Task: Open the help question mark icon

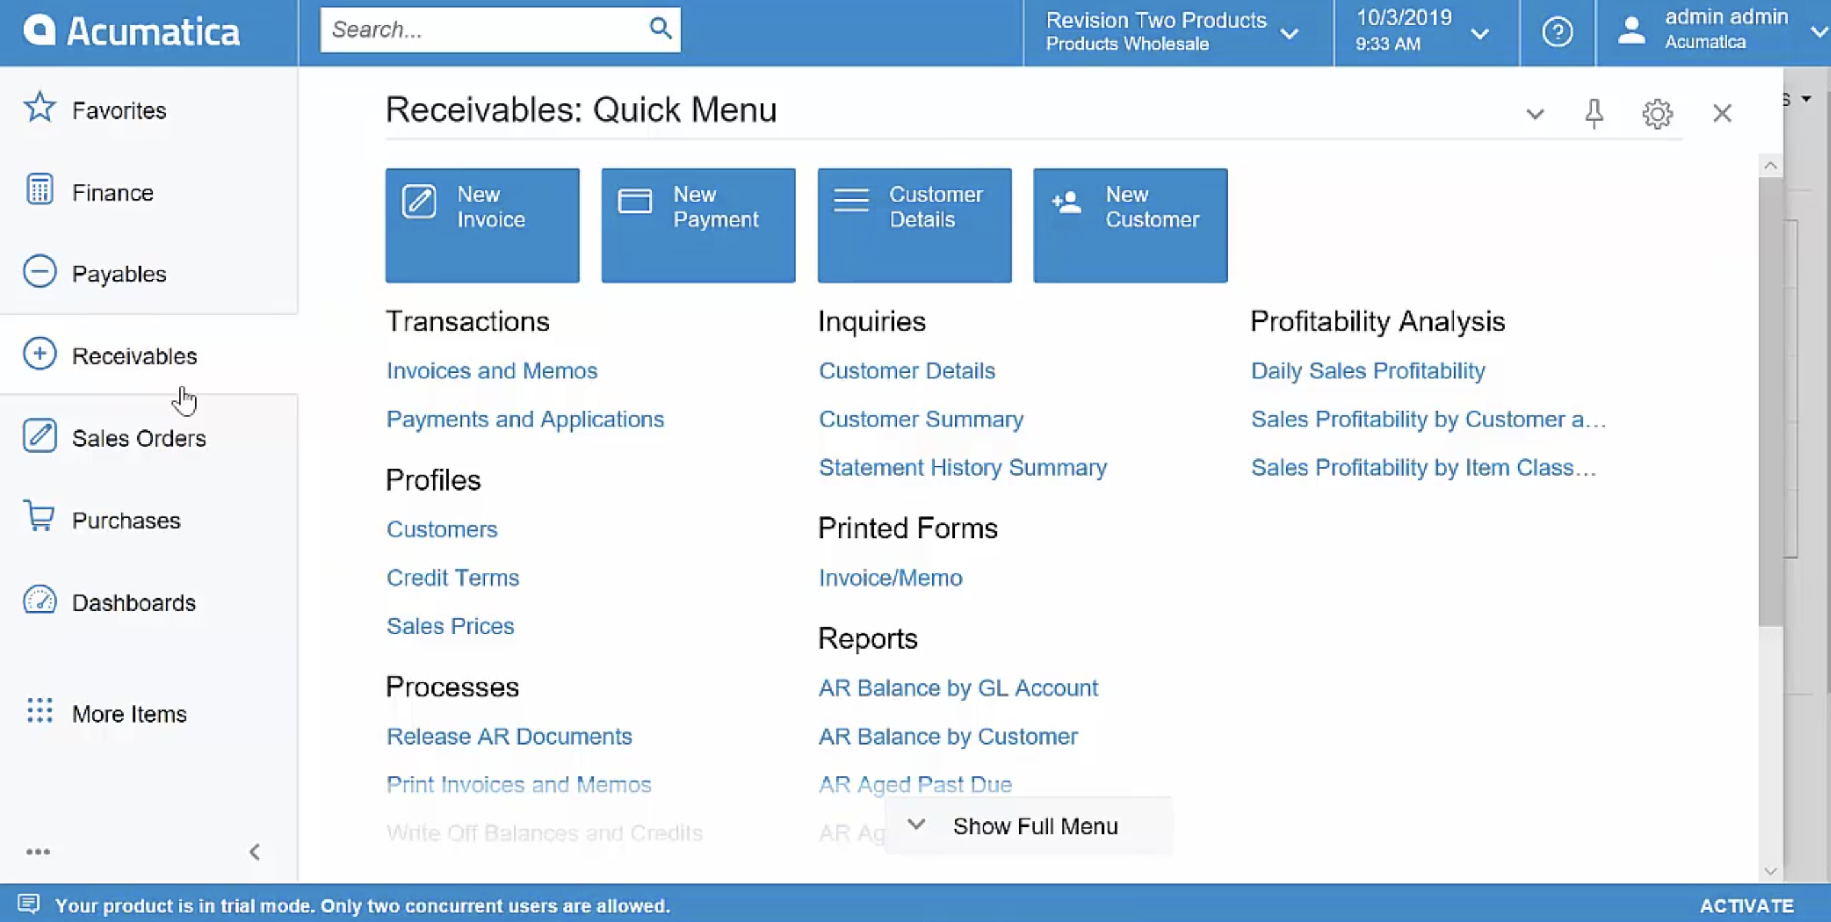Action: 1556,32
